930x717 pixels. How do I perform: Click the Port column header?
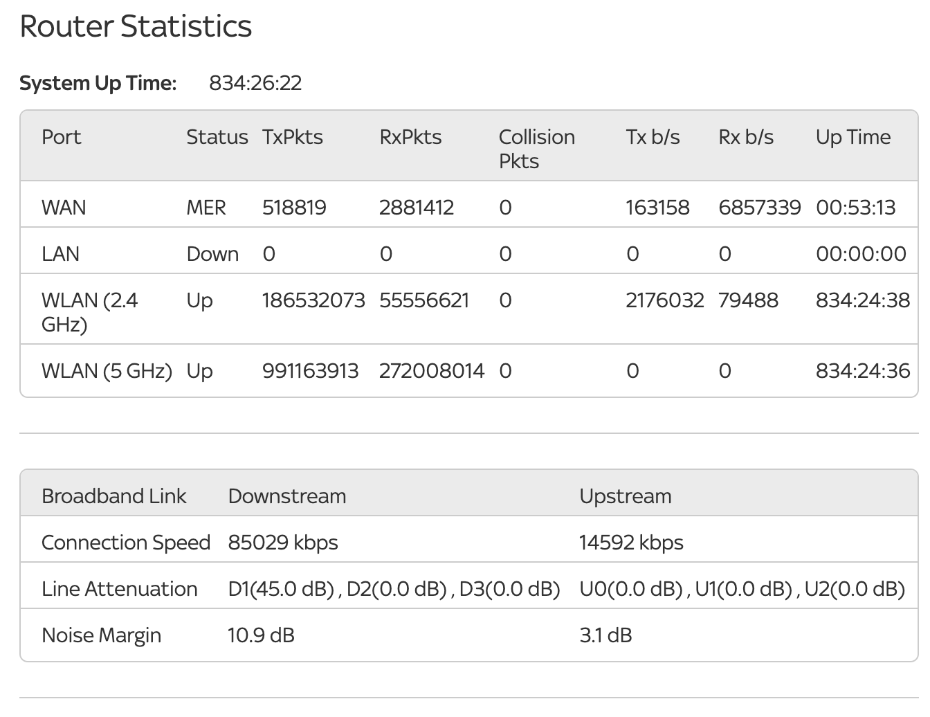pyautogui.click(x=62, y=137)
